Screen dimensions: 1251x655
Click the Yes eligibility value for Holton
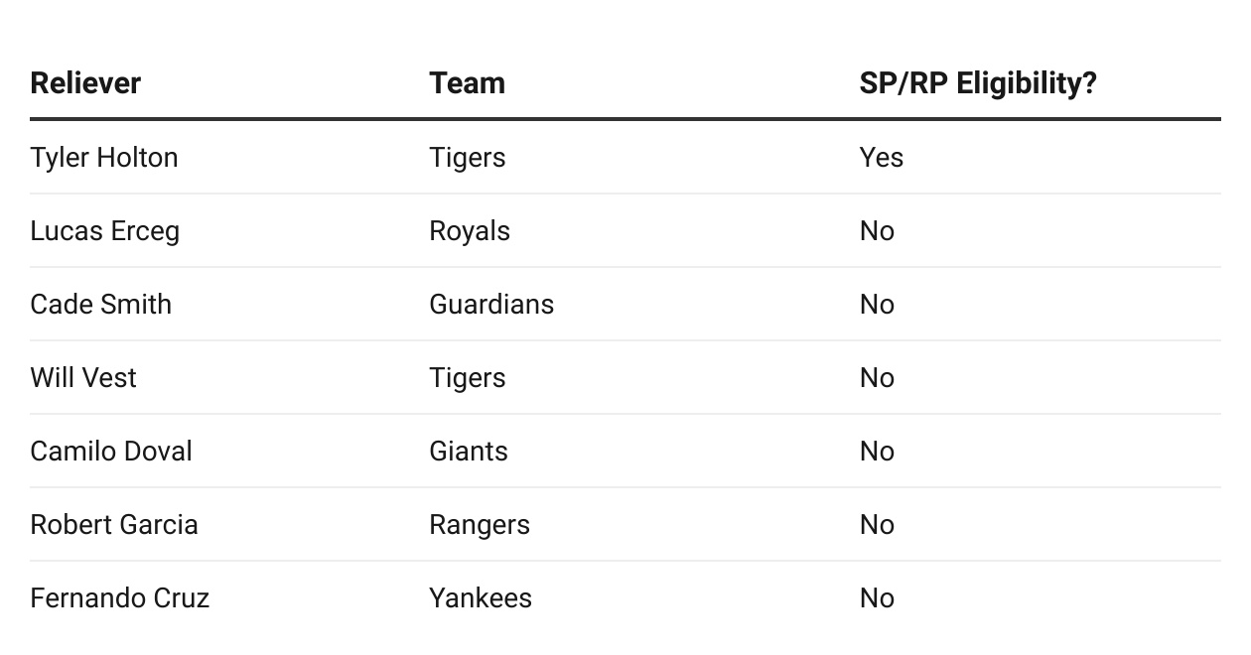[881, 158]
